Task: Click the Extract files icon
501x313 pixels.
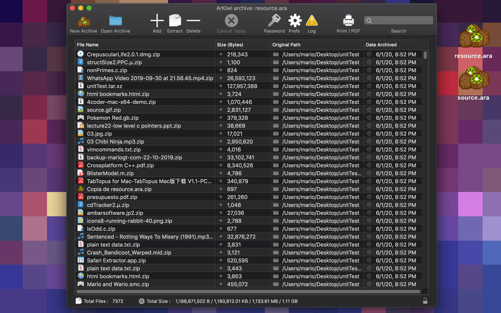Action: pos(175,21)
